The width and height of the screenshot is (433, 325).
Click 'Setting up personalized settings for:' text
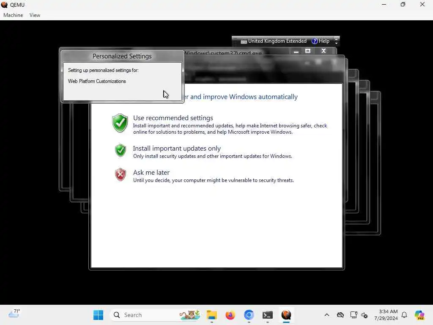[x=103, y=70]
